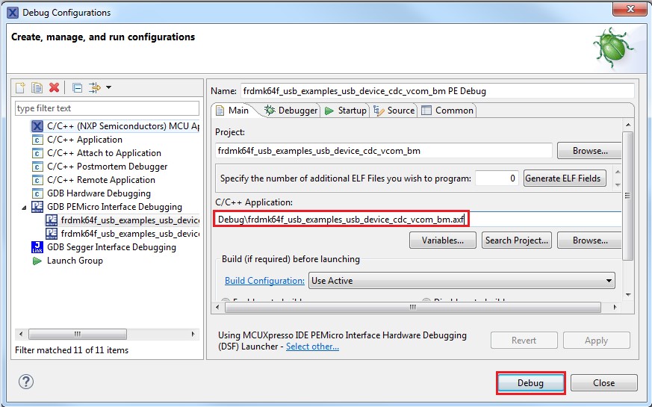Switch to the Startup tab
Viewport: 652px width, 407px height.
[x=346, y=111]
